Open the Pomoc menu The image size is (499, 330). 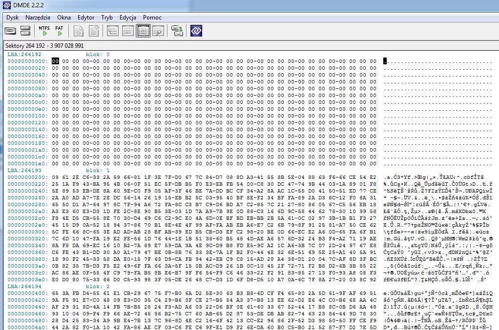152,18
